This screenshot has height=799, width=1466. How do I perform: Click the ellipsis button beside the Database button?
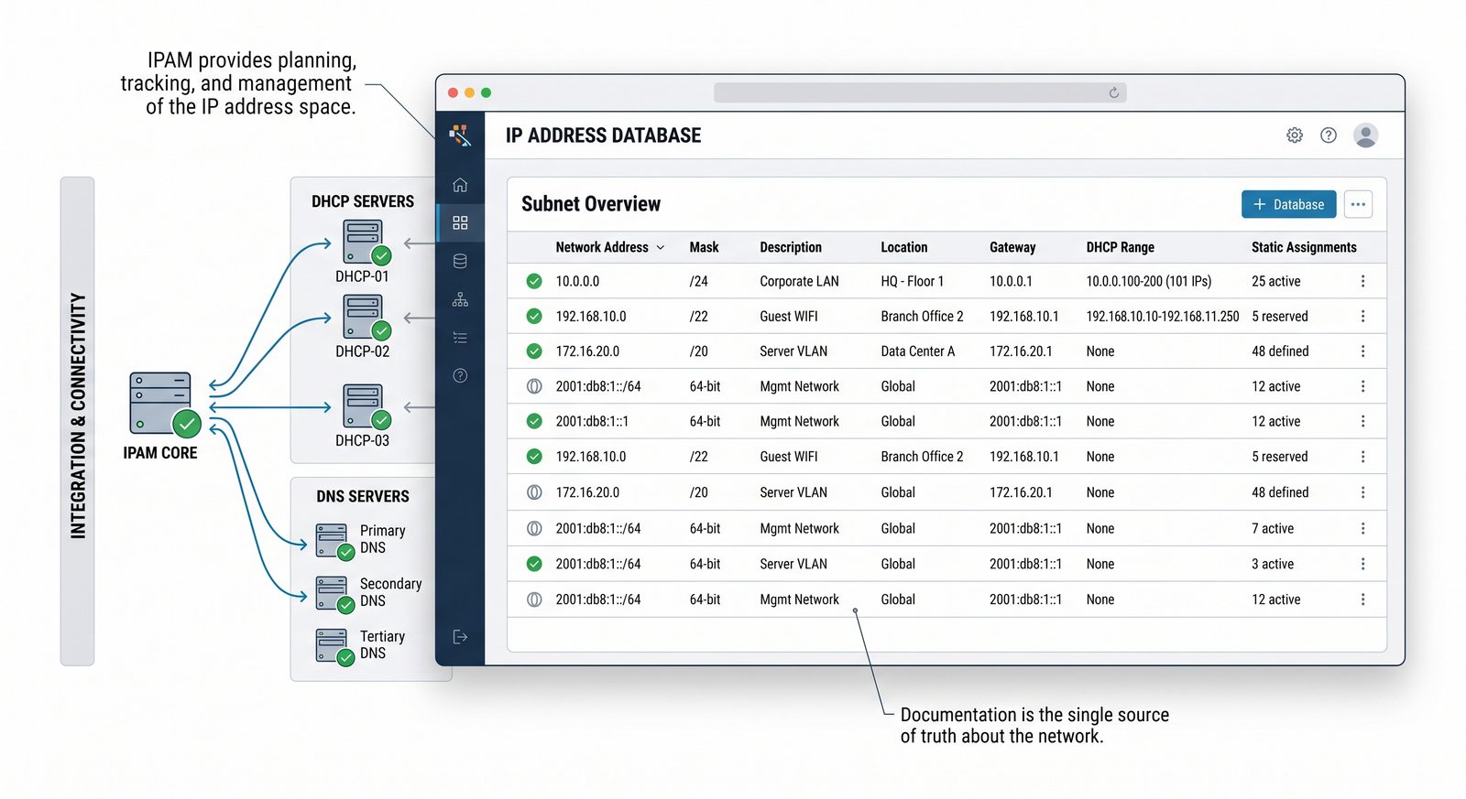[x=1358, y=205]
